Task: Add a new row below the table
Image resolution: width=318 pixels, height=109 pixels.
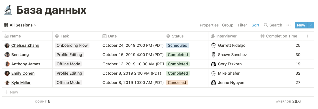Action: [11, 92]
